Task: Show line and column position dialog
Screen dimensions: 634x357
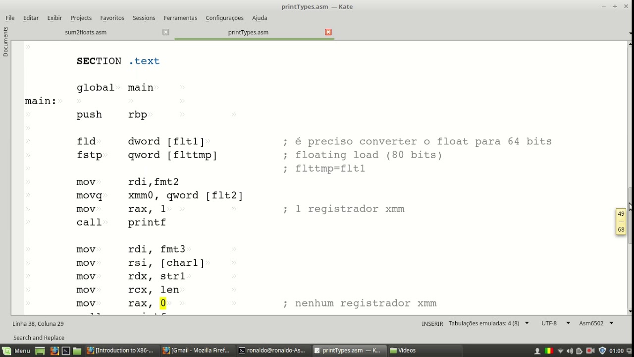Action: click(x=38, y=323)
